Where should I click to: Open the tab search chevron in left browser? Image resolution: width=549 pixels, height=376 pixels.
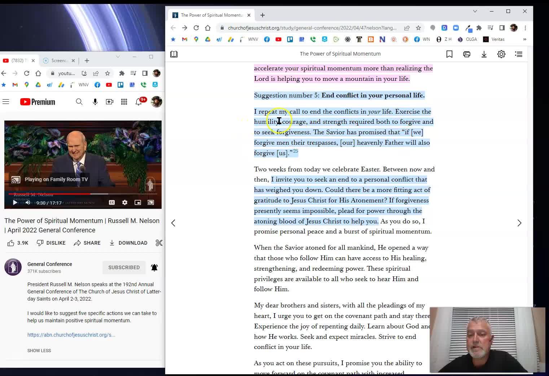coord(118,57)
